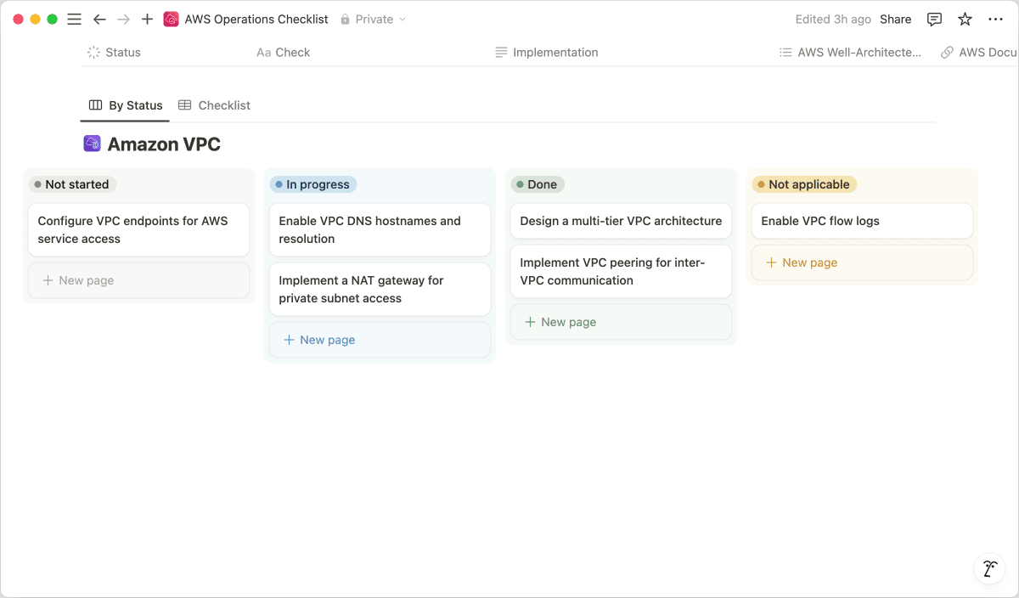This screenshot has width=1019, height=598.
Task: Open the sidebar hamburger menu
Action: 75,19
